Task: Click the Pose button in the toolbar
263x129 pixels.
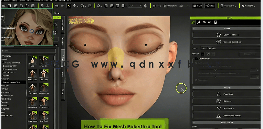Action: point(157,6)
